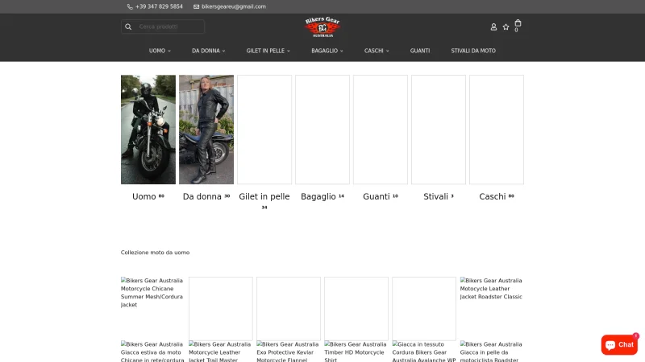Image resolution: width=645 pixels, height=362 pixels.
Task: Open the shopping bag cart icon
Action: [x=518, y=23]
